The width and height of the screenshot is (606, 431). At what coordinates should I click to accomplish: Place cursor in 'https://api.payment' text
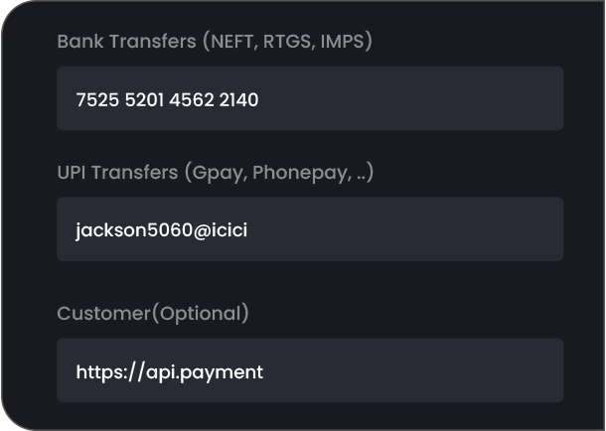[x=169, y=372]
